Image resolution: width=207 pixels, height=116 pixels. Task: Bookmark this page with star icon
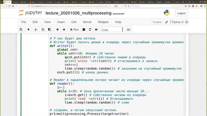tap(129, 6)
